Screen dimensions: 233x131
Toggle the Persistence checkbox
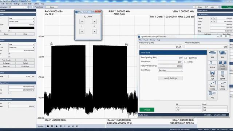coord(32,7)
